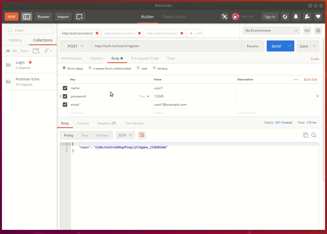Click the heart icon
The width and height of the screenshot is (327, 234).
[318, 17]
